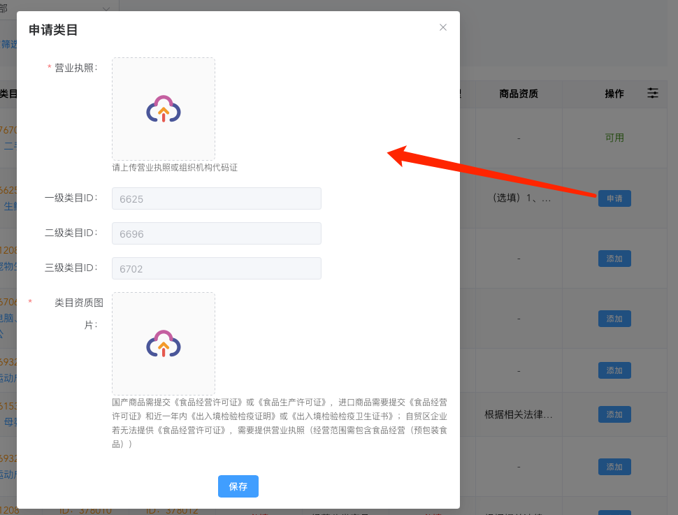
Task: Click the 营业执照 cloud upload icon
Action: pyautogui.click(x=164, y=109)
